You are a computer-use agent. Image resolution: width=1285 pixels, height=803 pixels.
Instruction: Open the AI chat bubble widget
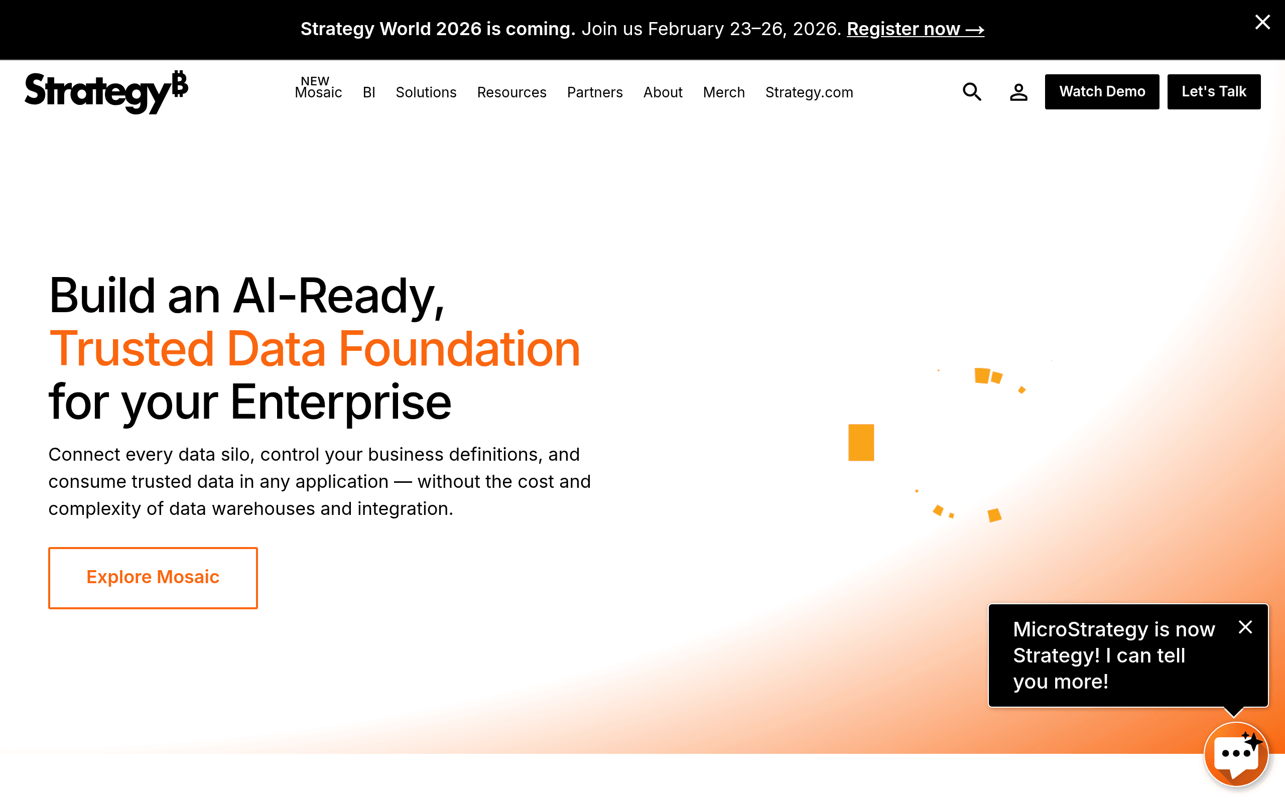1236,754
